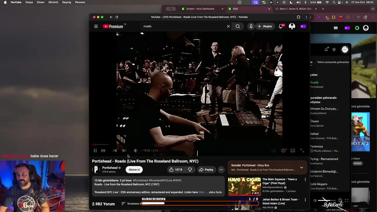Viewport: 377px width, 212px height.
Task: Go back in the YouTube app window
Action: click(111, 17)
